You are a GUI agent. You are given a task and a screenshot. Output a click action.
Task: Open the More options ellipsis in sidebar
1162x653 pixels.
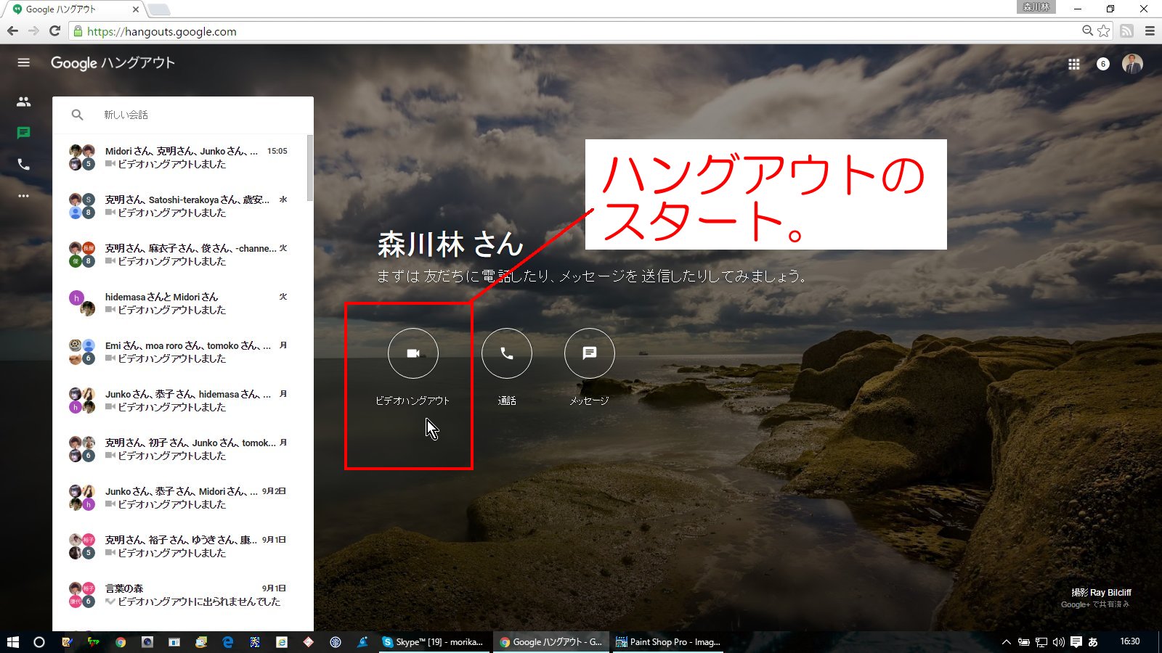[24, 196]
